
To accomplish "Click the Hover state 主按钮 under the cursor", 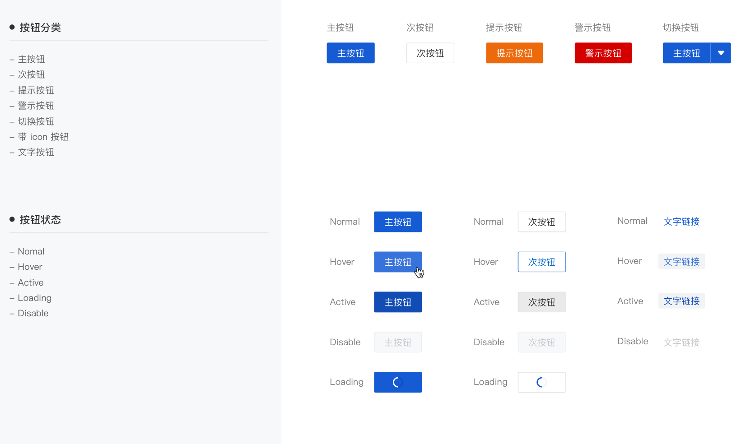I will click(x=398, y=262).
